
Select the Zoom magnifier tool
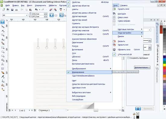2,35
